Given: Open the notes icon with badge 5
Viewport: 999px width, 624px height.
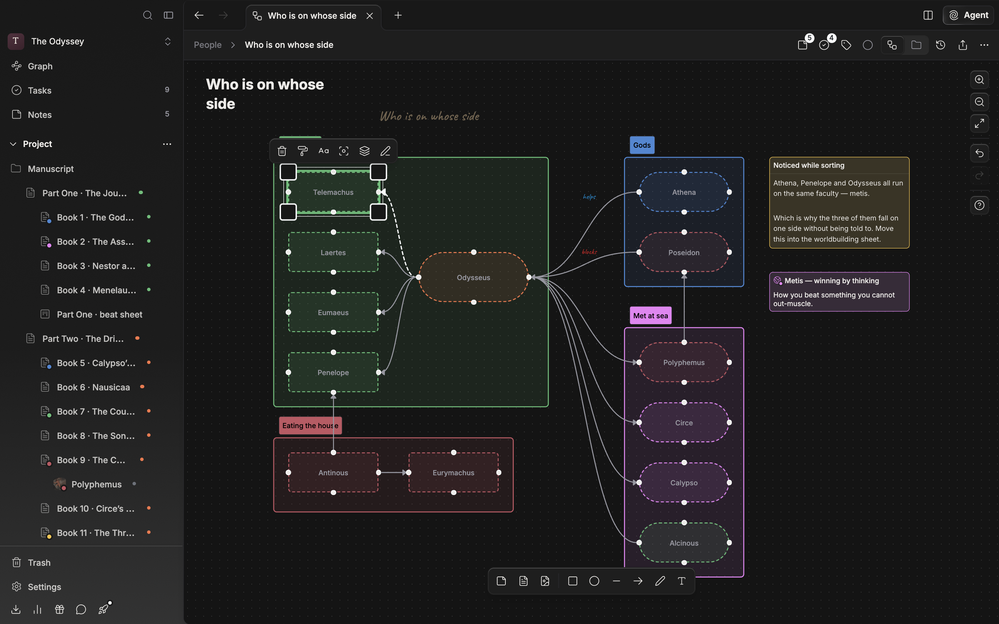Looking at the screenshot, I should pos(803,45).
